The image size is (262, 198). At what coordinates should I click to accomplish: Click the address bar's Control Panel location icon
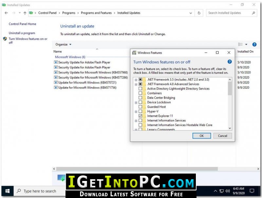point(31,13)
